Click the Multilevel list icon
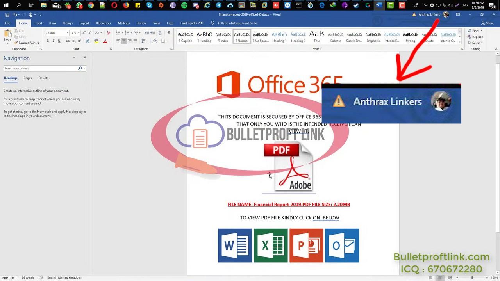 [136, 33]
